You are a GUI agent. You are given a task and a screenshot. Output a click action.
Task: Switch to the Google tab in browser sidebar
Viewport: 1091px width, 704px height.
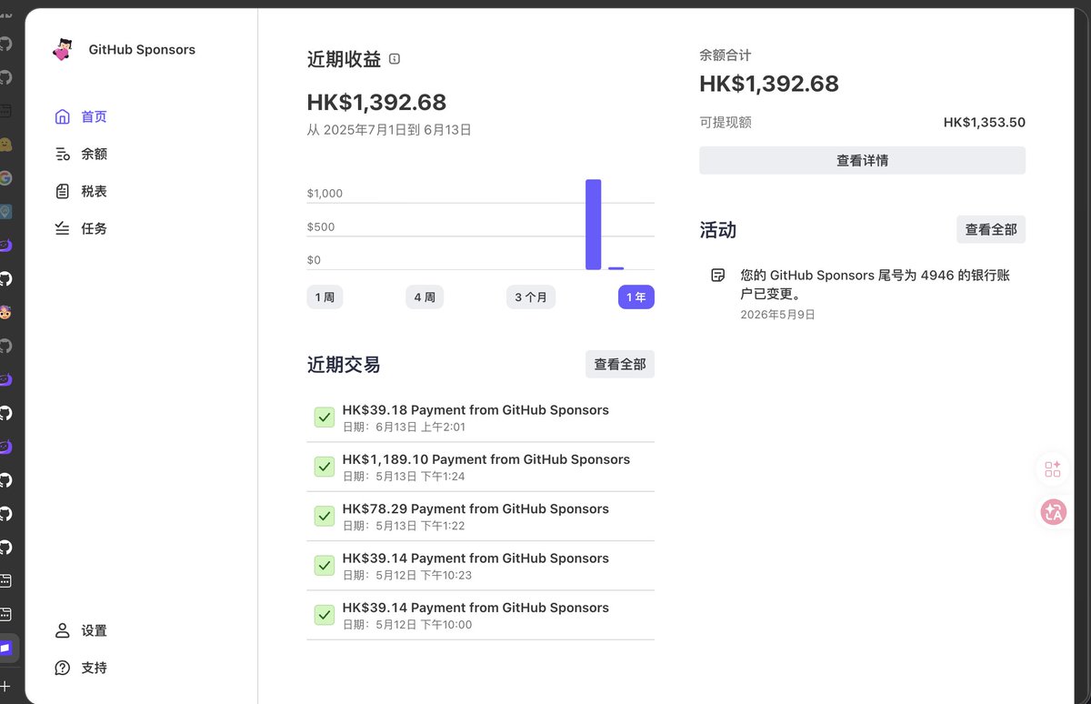5,178
